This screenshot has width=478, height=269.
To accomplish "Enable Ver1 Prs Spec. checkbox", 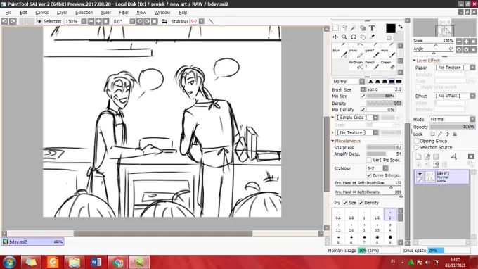I will [369, 160].
